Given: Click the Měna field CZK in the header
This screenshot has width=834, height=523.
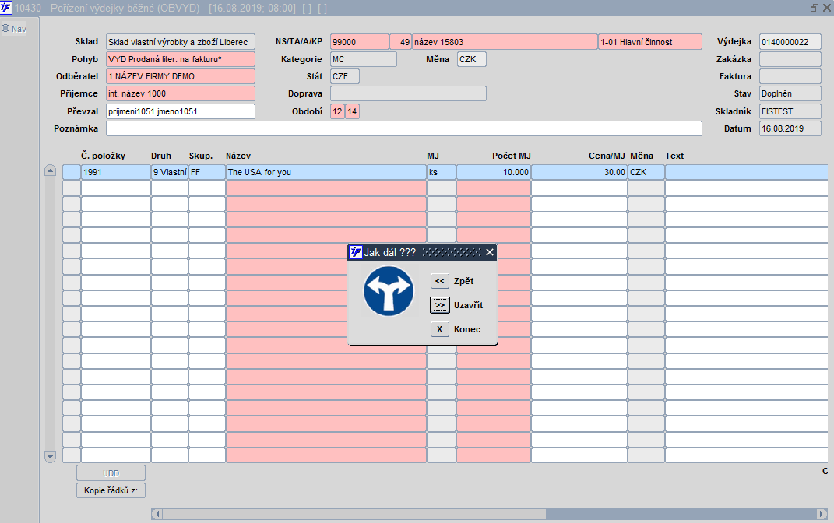Looking at the screenshot, I should 472,59.
